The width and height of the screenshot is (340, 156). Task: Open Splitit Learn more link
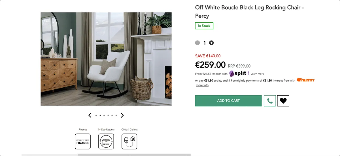pos(257,74)
